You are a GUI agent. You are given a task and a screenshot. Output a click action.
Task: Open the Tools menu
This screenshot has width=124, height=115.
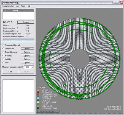[x=23, y=6]
